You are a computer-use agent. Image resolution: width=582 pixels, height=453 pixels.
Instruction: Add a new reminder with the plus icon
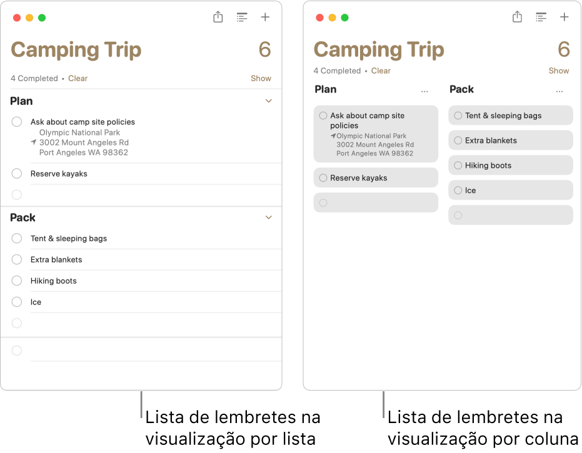pos(265,17)
